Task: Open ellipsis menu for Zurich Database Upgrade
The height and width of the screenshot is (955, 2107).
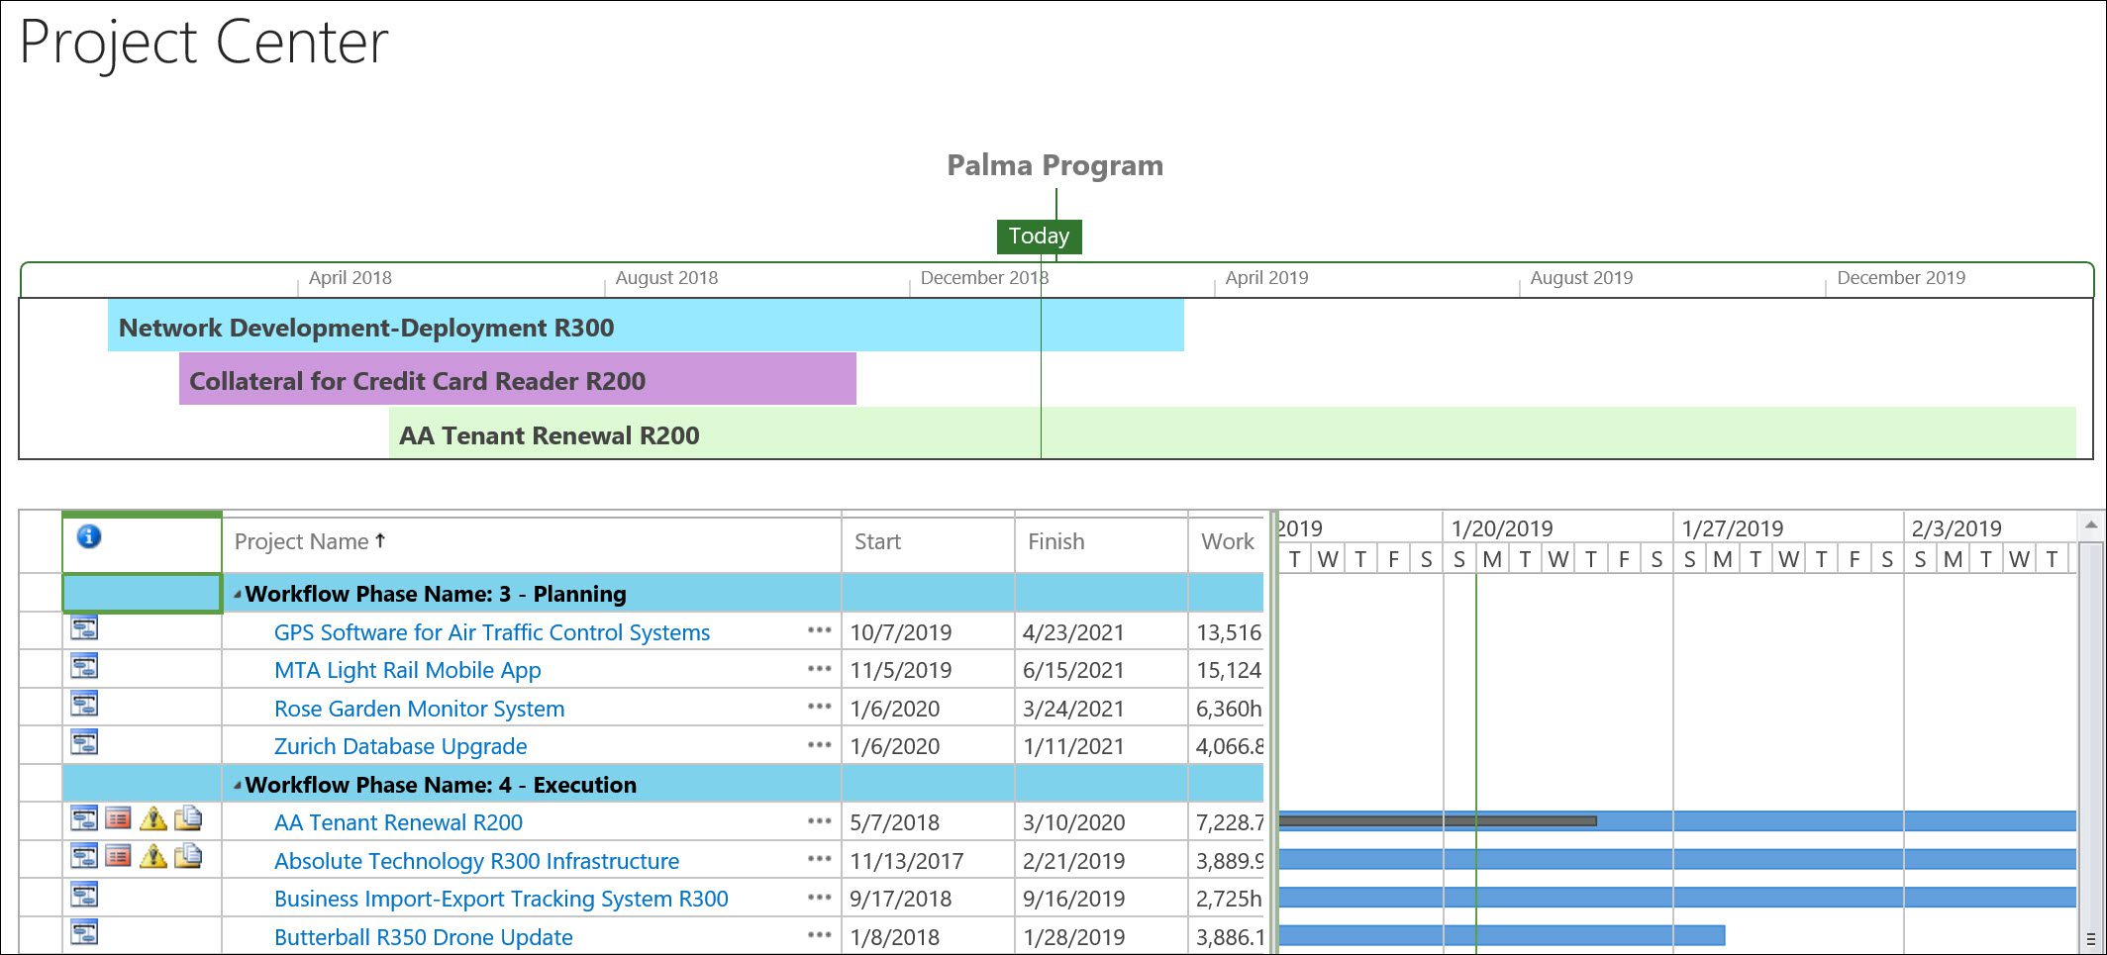Action: pyautogui.click(x=819, y=744)
